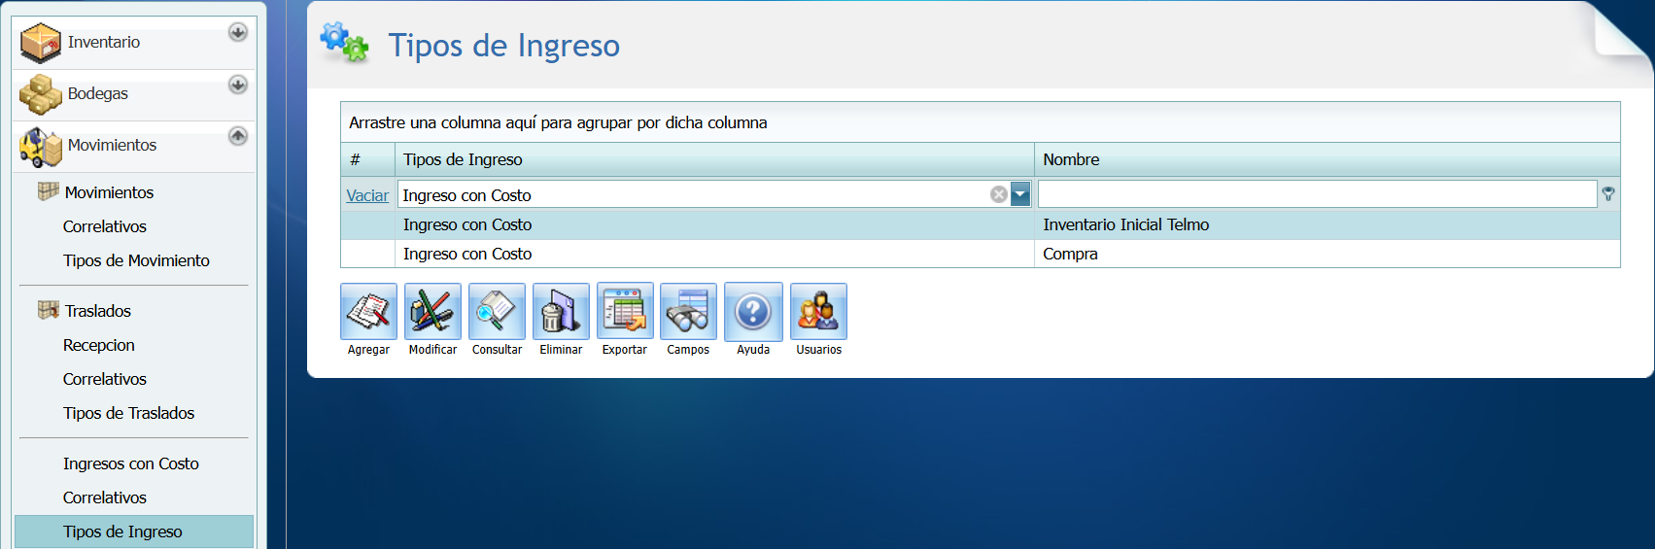Click the Agregar toolbar icon
Screen dimensions: 1655x549
click(x=368, y=312)
